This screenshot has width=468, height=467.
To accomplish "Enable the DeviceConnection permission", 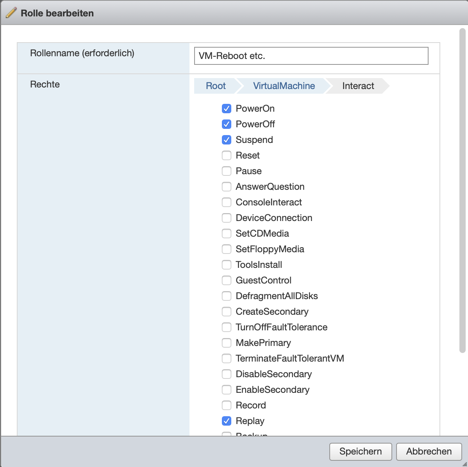I will (227, 218).
